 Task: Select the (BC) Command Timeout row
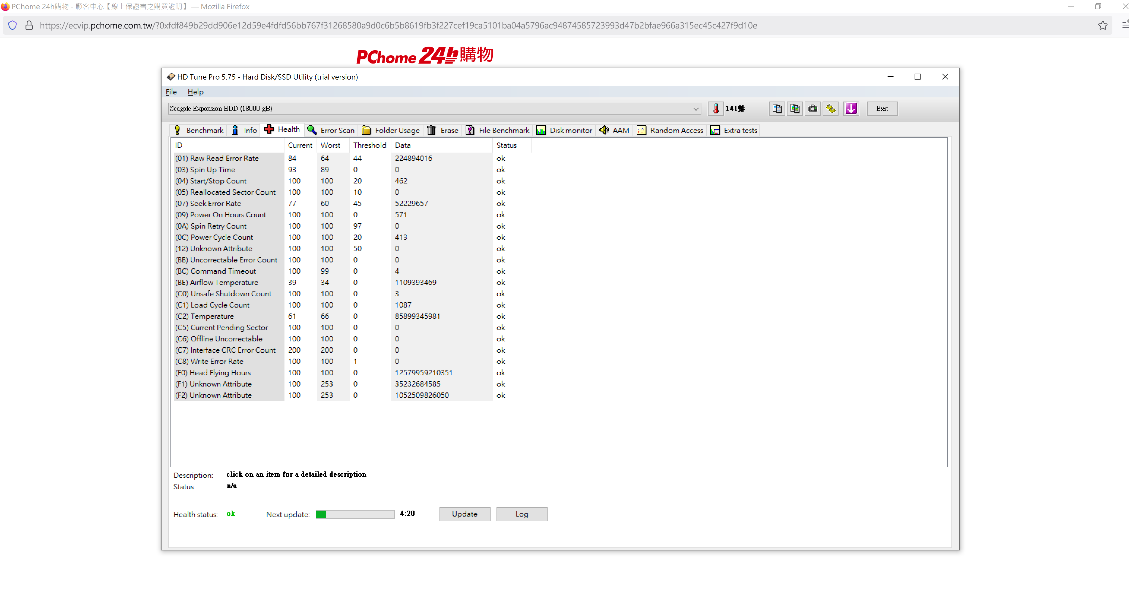pyautogui.click(x=353, y=271)
